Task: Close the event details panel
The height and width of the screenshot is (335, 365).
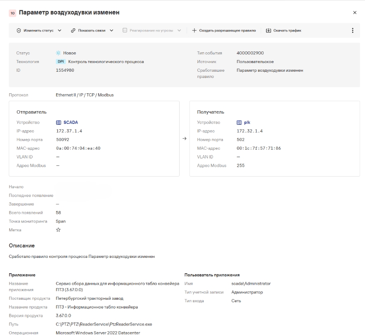Action: click(x=355, y=12)
